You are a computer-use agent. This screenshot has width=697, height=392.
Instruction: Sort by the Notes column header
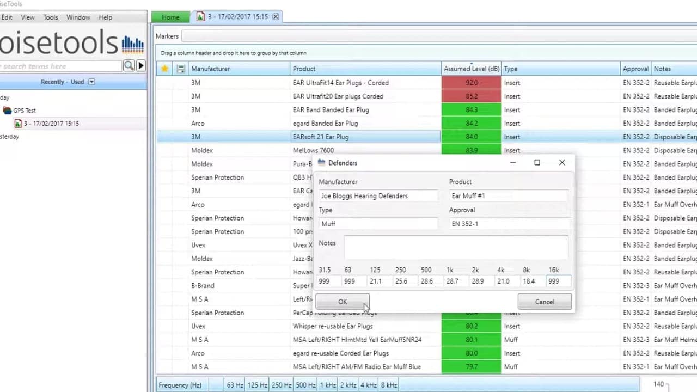click(674, 69)
